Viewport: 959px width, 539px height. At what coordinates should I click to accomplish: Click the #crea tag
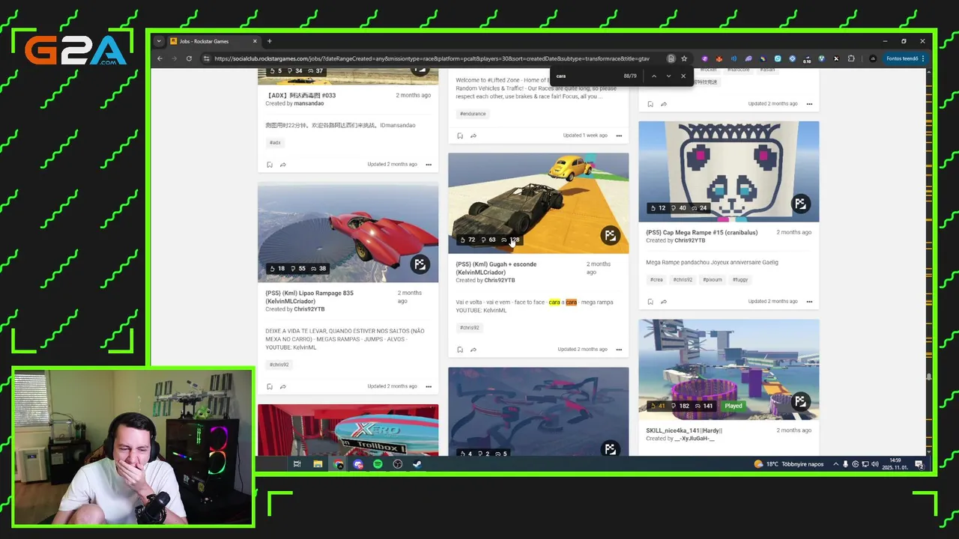(656, 279)
